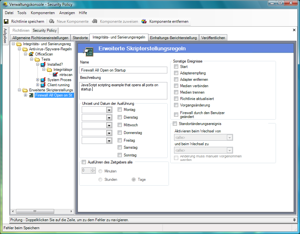Viewport: 300px width, 234px height.
Task: Collapse the Antivirus-/Spyware-Regeln tree node
Action: point(19,49)
